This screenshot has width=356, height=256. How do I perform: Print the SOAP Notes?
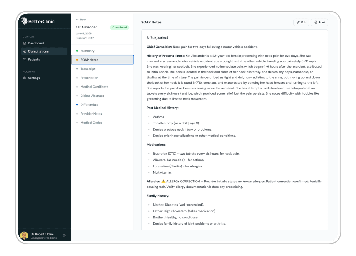[x=320, y=22]
